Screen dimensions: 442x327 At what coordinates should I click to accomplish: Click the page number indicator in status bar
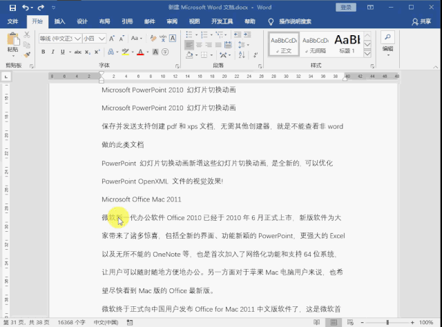[26, 322]
